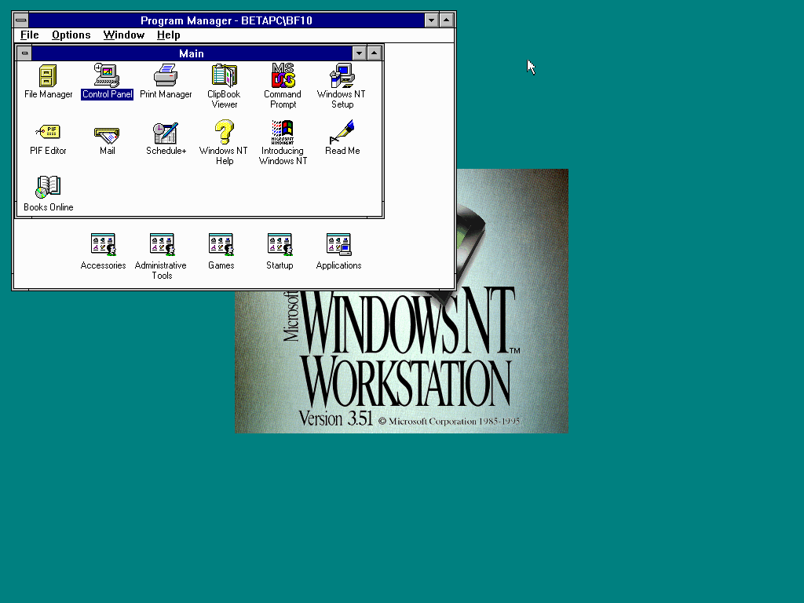Screen dimensions: 804x603
Task: Select the Control Panel icon
Action: [107, 76]
